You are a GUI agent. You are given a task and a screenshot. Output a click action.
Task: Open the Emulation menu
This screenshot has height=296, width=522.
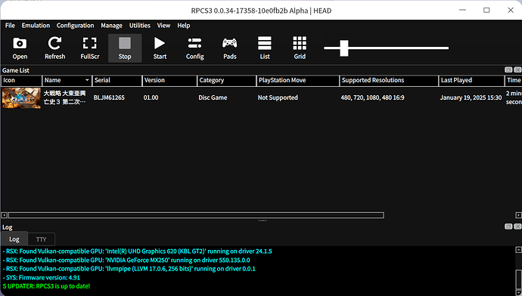[x=36, y=26]
